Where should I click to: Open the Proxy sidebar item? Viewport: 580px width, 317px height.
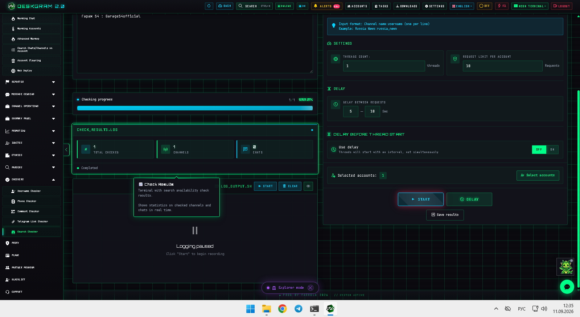pyautogui.click(x=31, y=243)
